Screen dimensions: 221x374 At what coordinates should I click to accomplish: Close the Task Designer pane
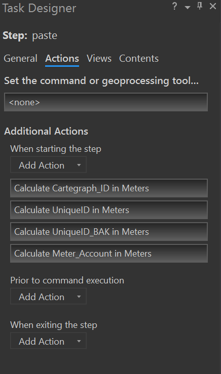[x=213, y=6]
